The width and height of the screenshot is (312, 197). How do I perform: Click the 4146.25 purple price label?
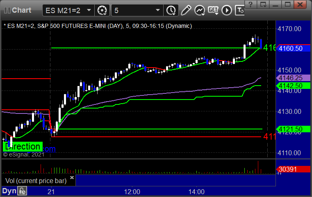tap(293, 78)
